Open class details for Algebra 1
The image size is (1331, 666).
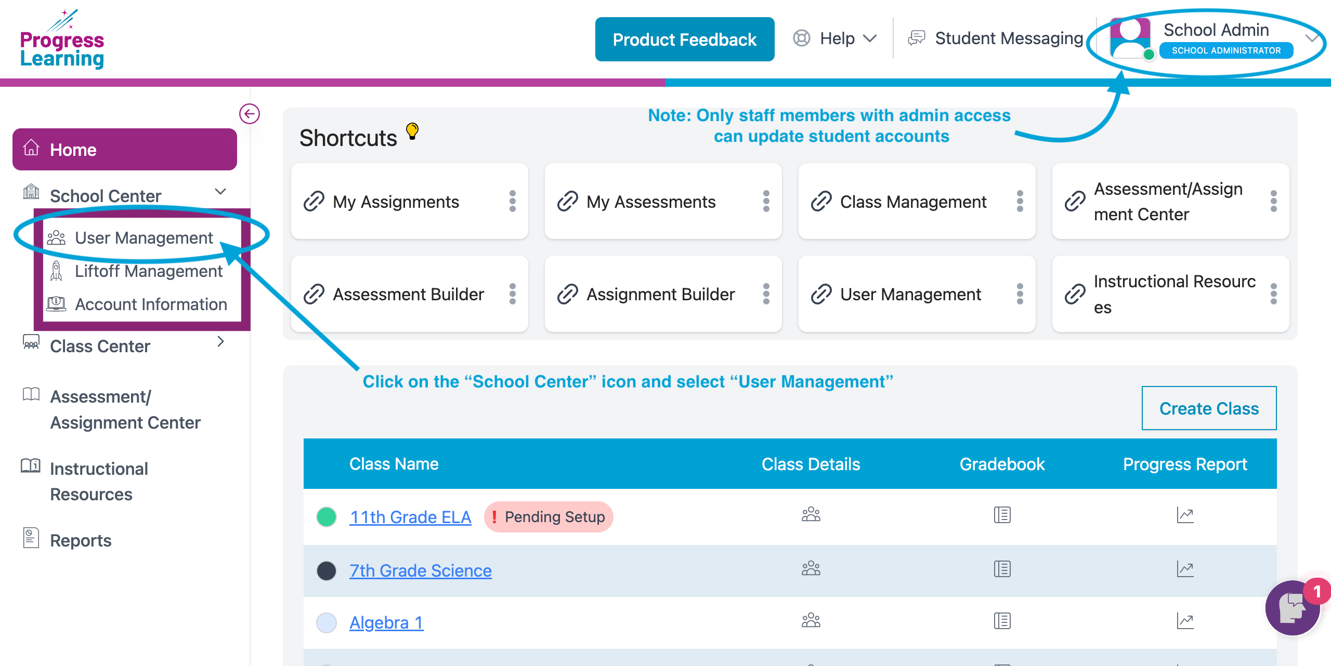[x=811, y=621]
